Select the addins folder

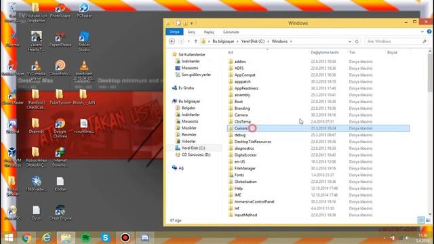[x=240, y=62]
